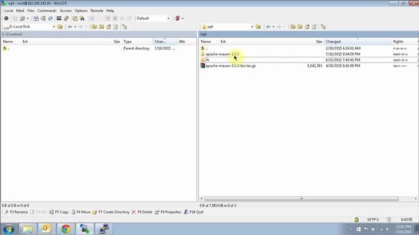This screenshot has height=235, width=419.
Task: Open the Local menu
Action: click(x=9, y=10)
